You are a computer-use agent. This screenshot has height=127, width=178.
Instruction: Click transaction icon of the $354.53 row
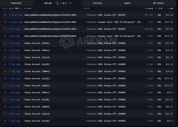coord(5,78)
